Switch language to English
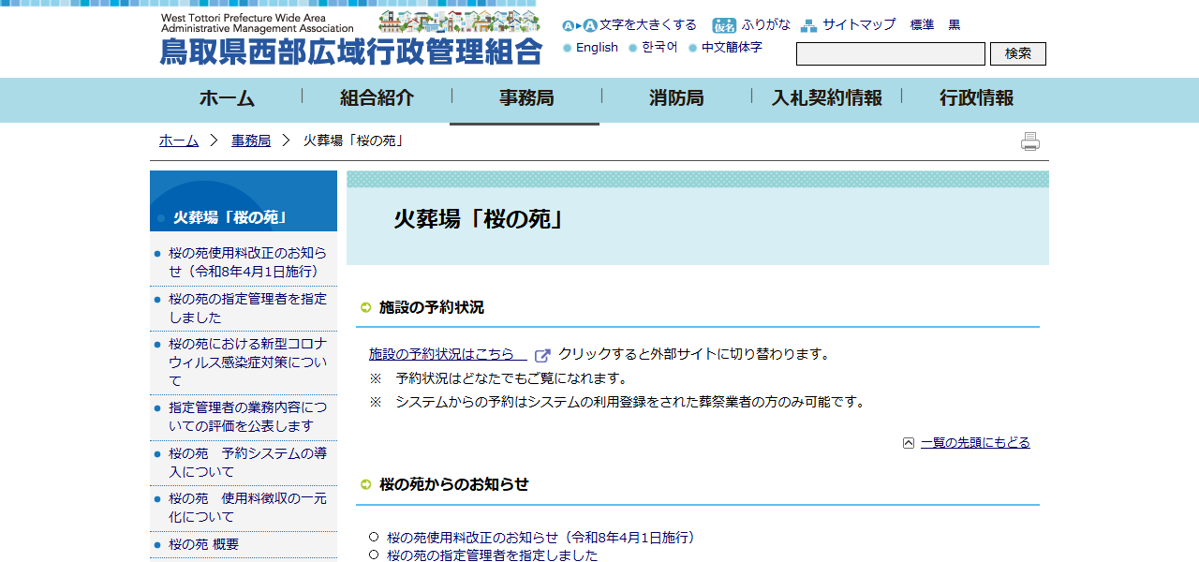This screenshot has width=1199, height=562. pyautogui.click(x=597, y=48)
